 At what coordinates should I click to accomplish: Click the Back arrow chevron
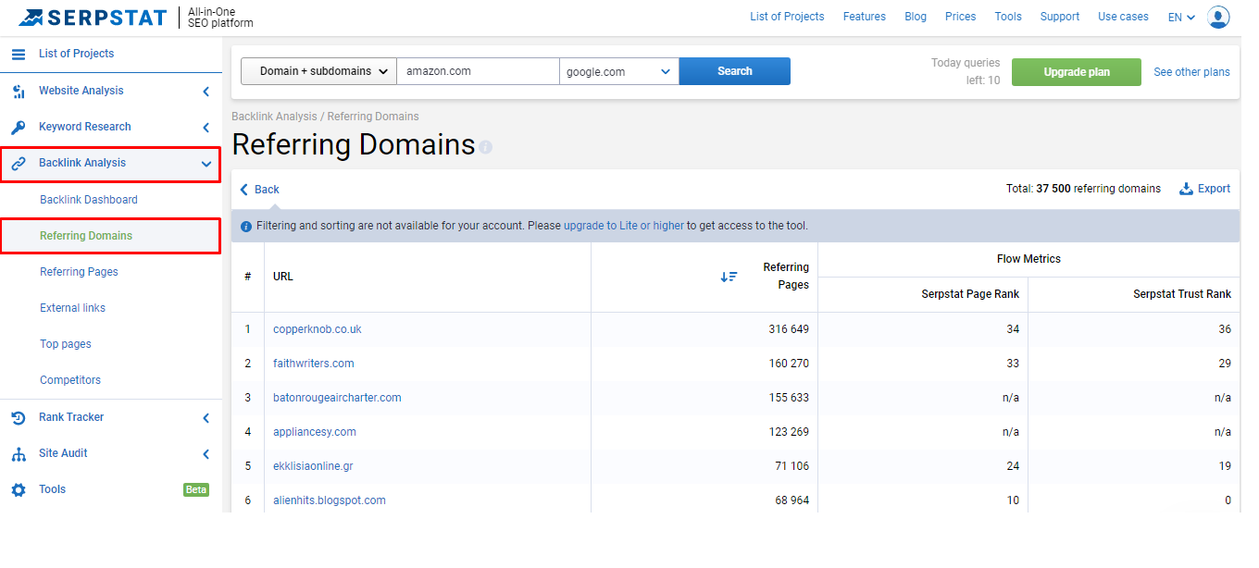[244, 190]
